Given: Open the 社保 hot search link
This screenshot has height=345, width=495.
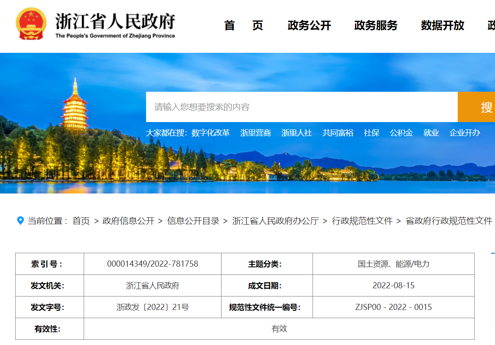Looking at the screenshot, I should (x=371, y=133).
